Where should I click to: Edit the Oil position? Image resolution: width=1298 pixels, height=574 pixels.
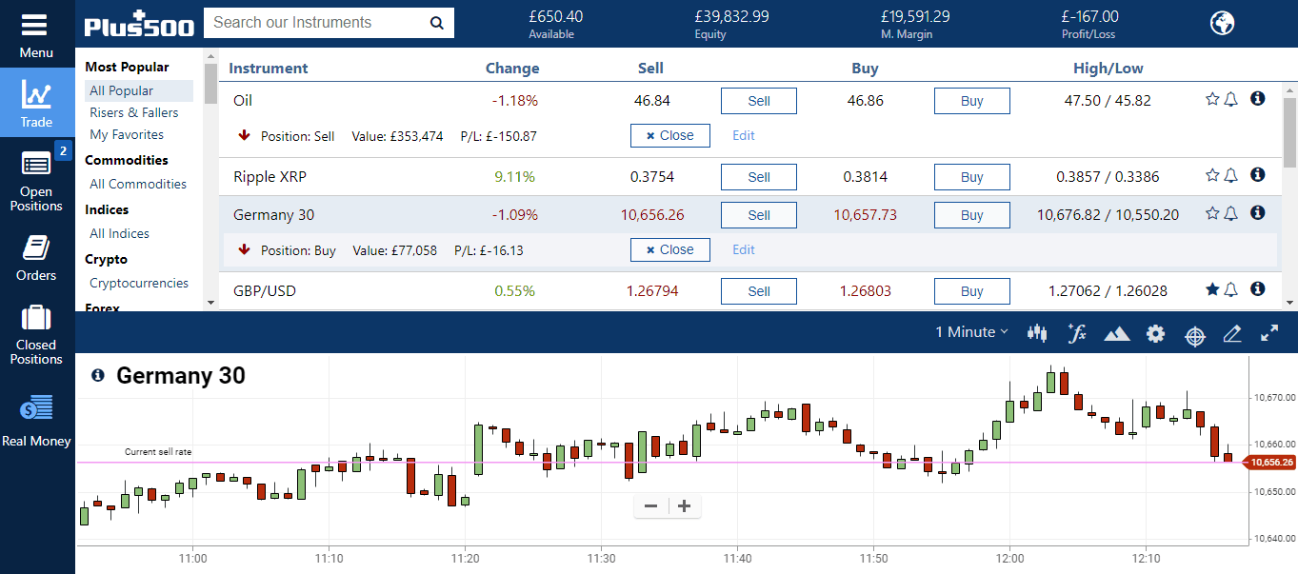click(x=744, y=136)
